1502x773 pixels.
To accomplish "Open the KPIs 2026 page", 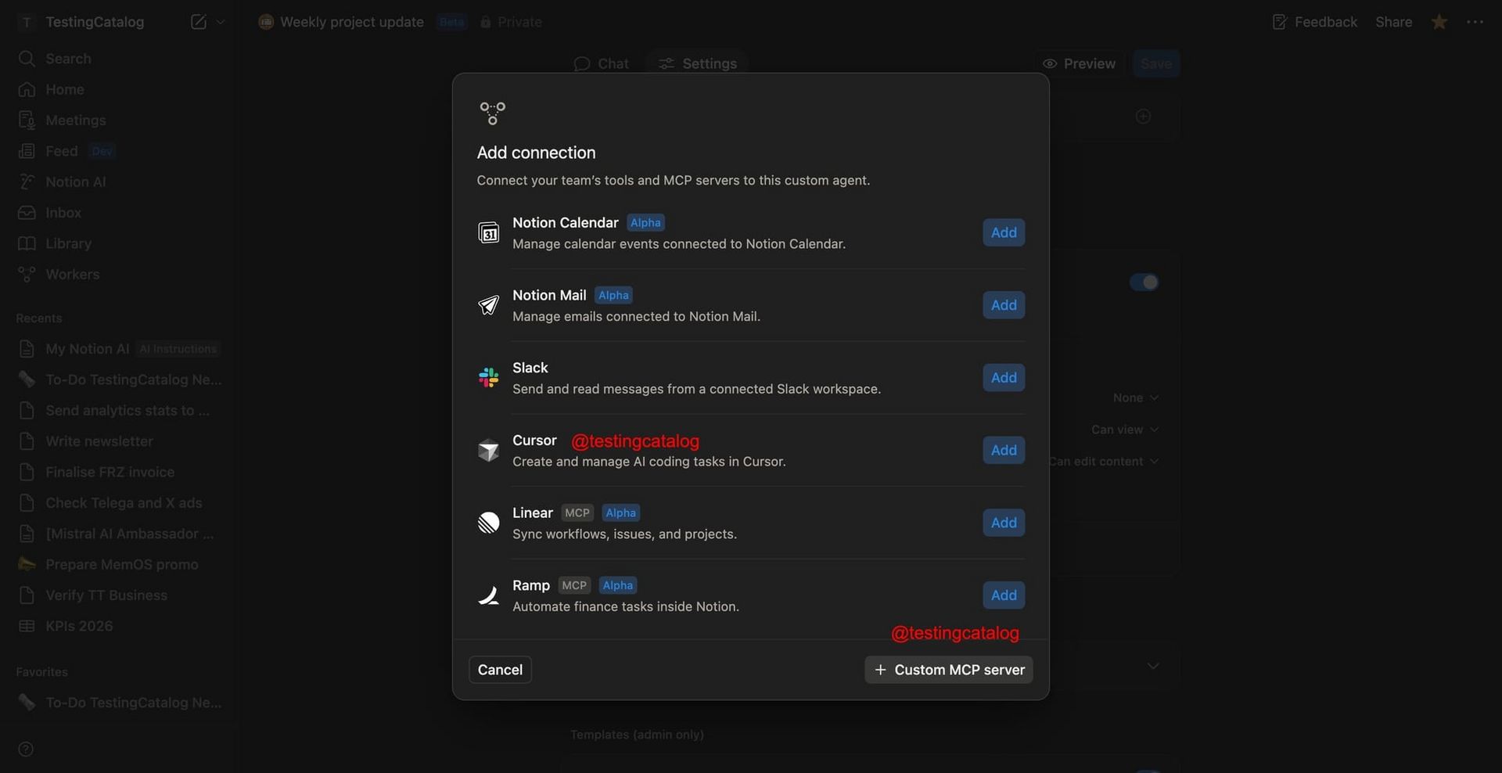I will [x=117, y=626].
